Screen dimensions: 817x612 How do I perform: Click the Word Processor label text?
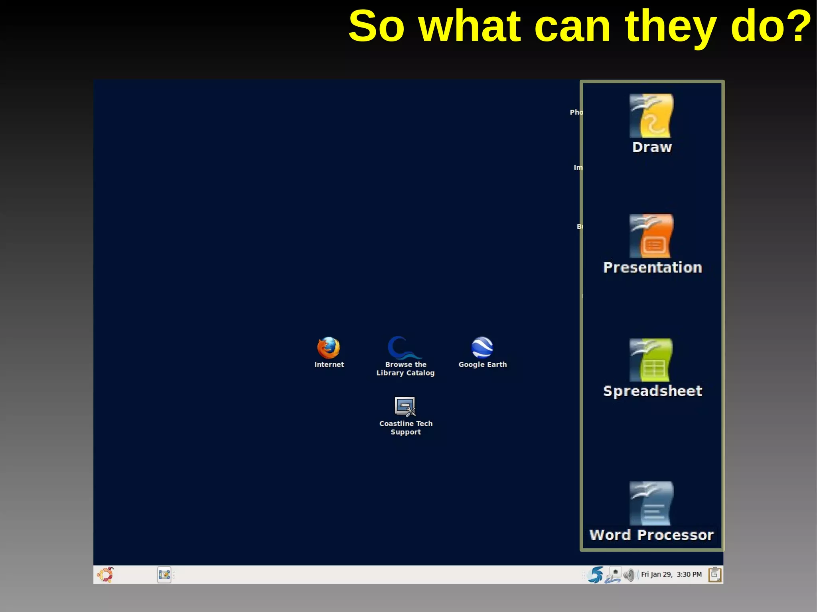[x=651, y=535]
